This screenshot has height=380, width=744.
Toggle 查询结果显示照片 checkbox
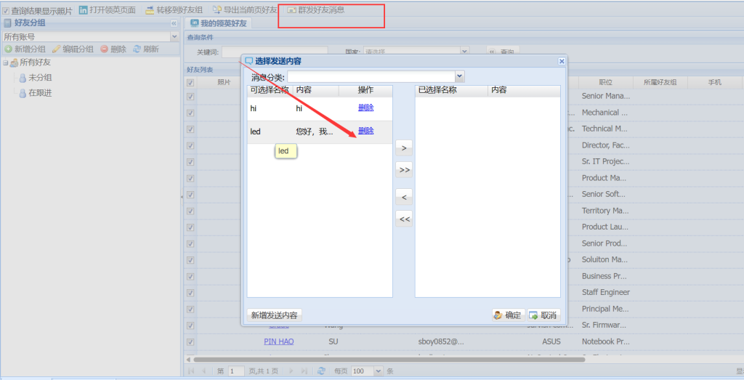(6, 11)
